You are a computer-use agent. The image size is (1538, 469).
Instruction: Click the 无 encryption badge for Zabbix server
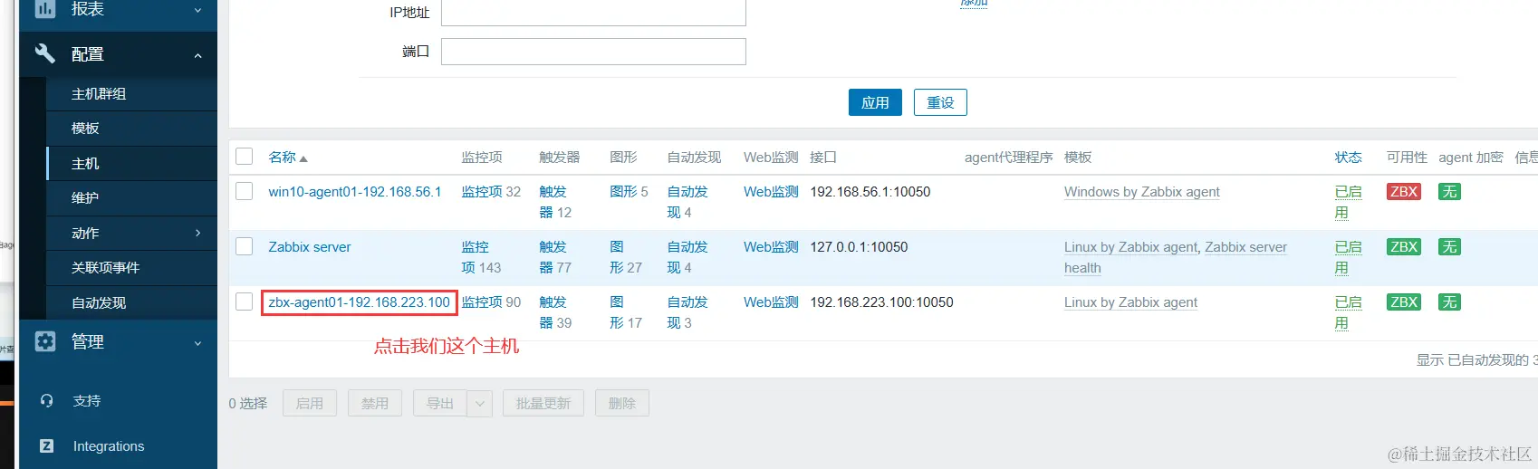coord(1449,246)
